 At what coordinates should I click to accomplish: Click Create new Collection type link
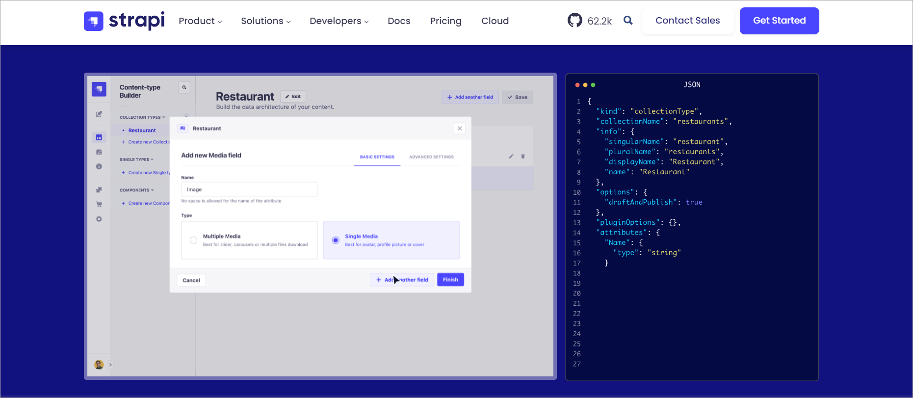146,142
